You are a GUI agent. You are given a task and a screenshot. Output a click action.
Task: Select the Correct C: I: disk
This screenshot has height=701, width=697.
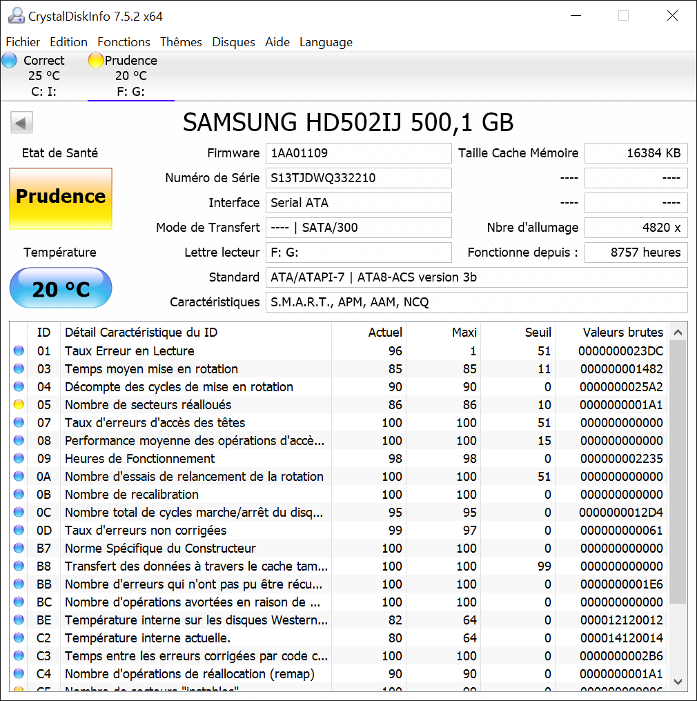coord(43,76)
